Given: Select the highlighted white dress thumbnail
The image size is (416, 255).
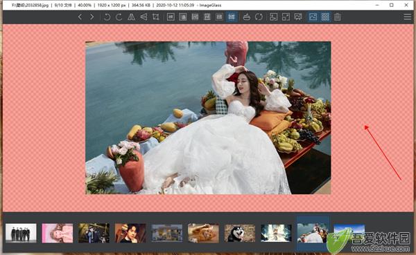Looking at the screenshot, I should click(313, 233).
